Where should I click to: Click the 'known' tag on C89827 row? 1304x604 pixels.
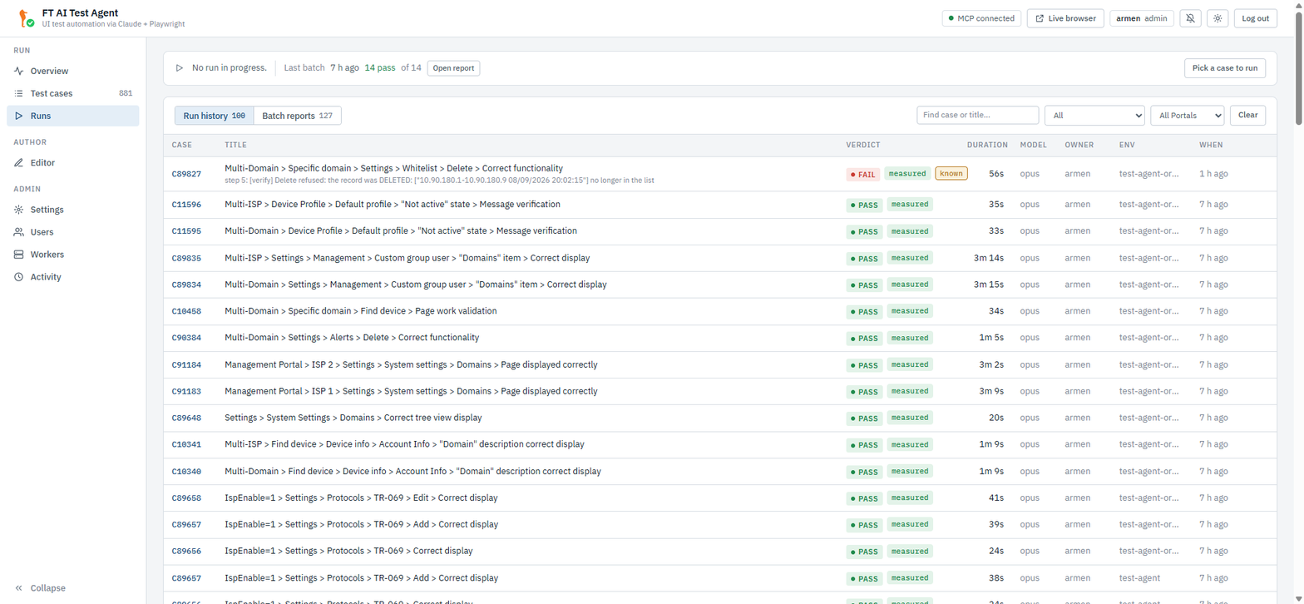pyautogui.click(x=951, y=174)
